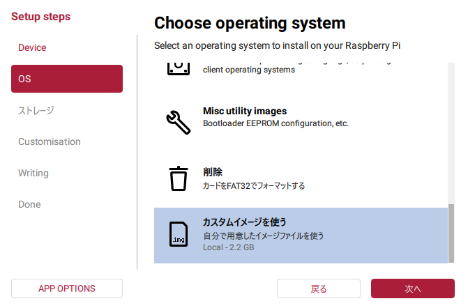Viewport: 468px width, 308px height.
Task: Click the partially visible icon at list top
Action: (178, 68)
